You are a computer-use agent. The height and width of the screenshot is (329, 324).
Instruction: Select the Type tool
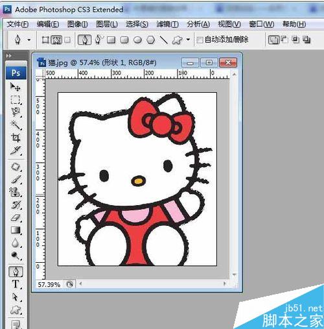pyautogui.click(x=16, y=284)
